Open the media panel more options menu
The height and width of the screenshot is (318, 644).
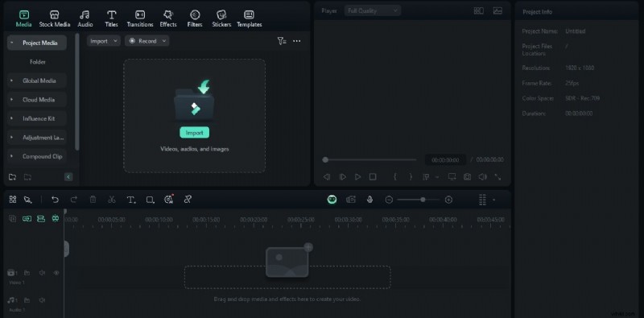point(296,41)
